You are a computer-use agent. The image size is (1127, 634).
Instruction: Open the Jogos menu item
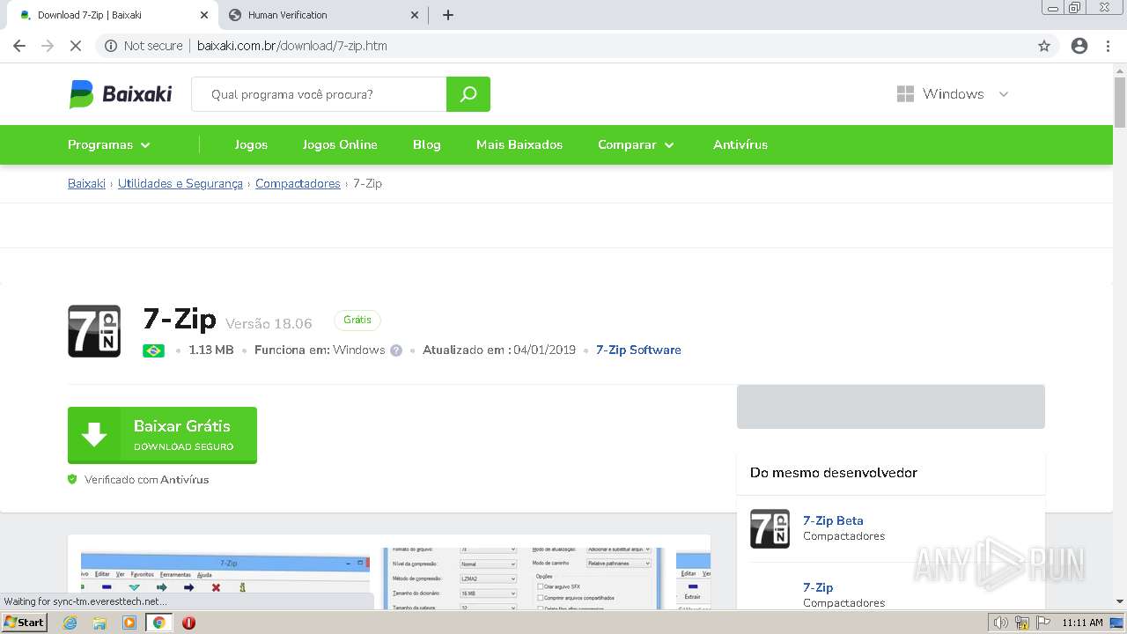(x=251, y=144)
